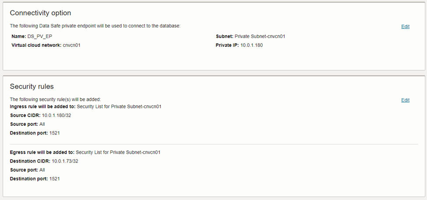Click the Security rules heading
This screenshot has height=200, width=427.
click(32, 86)
